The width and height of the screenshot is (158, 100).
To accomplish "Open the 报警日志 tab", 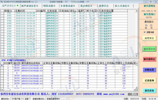I will (104, 6).
